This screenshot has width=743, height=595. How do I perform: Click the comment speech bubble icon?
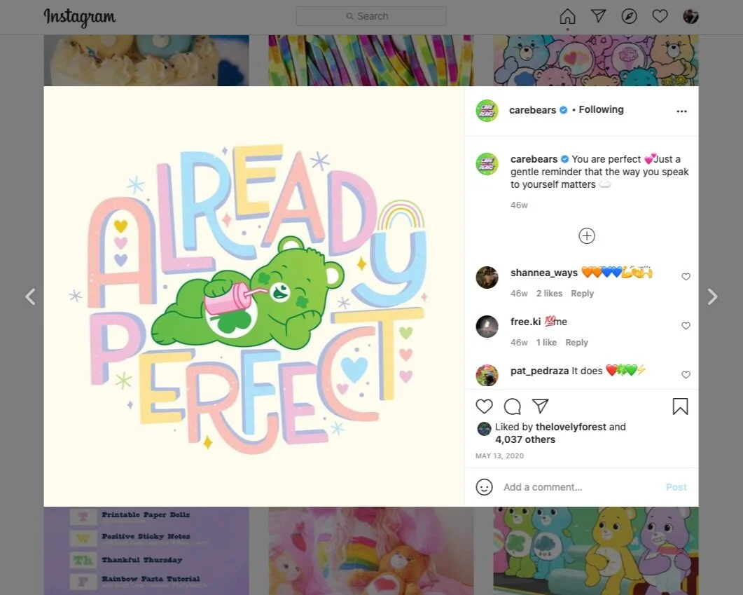(512, 406)
